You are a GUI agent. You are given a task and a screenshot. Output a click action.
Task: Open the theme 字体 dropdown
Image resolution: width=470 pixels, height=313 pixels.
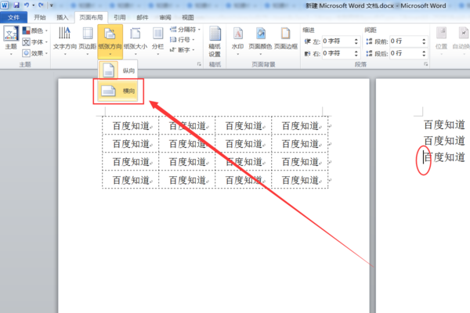(x=35, y=42)
